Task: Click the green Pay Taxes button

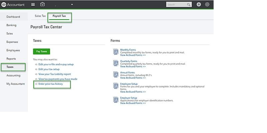Action: 41,51
